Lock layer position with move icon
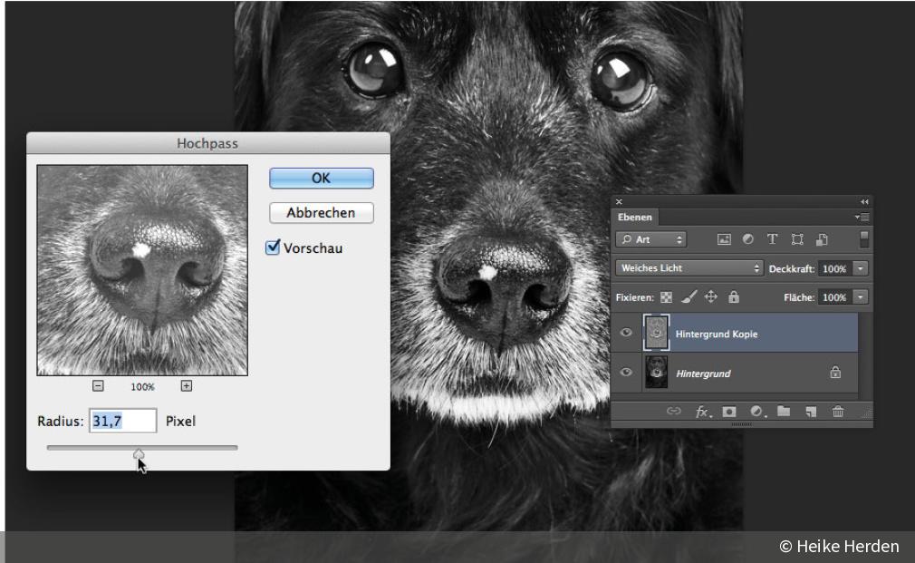This screenshot has height=563, width=915. pyautogui.click(x=711, y=297)
